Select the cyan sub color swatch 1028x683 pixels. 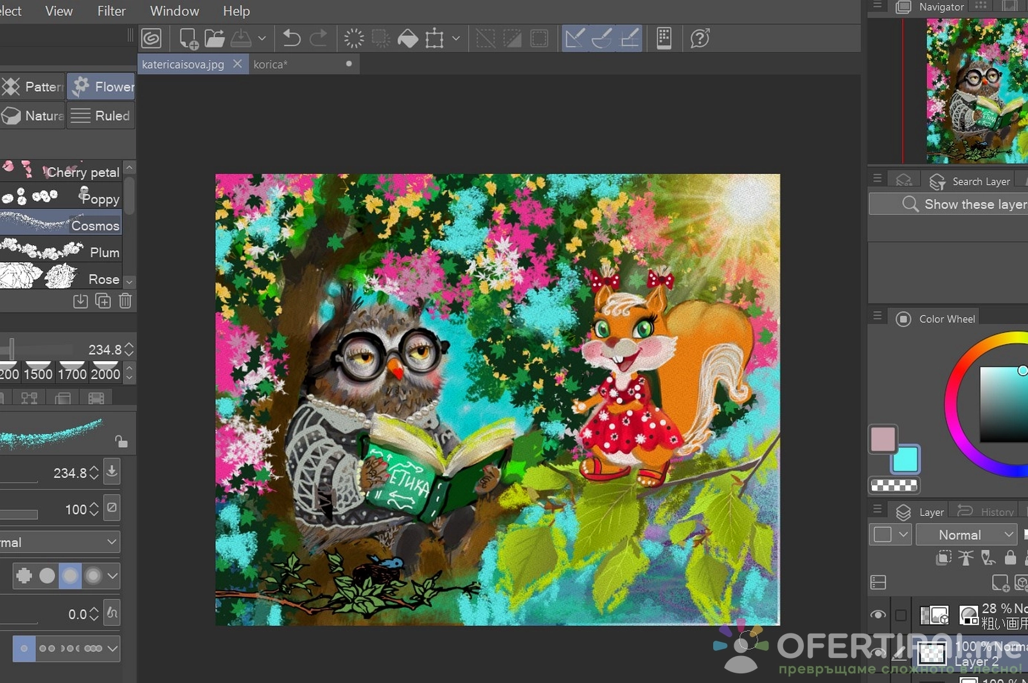[905, 460]
